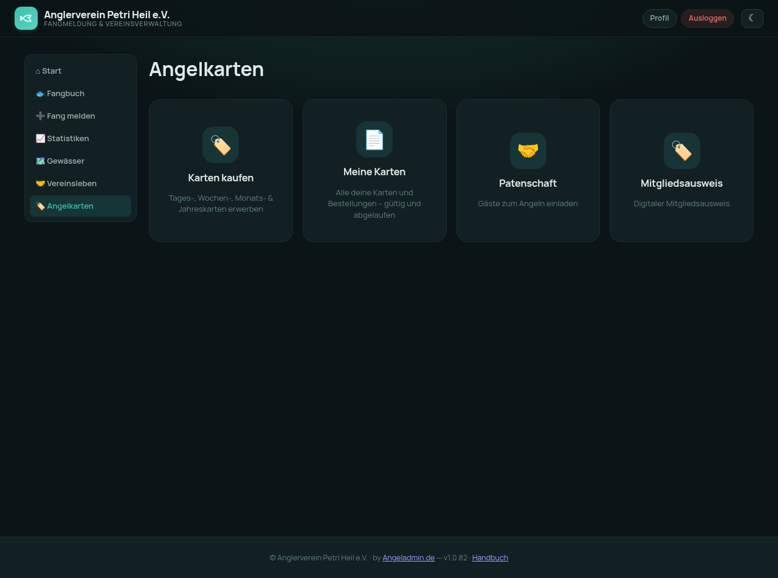This screenshot has width=778, height=578.
Task: Click the Mitgliedsausweis tag icon
Action: [x=682, y=151]
